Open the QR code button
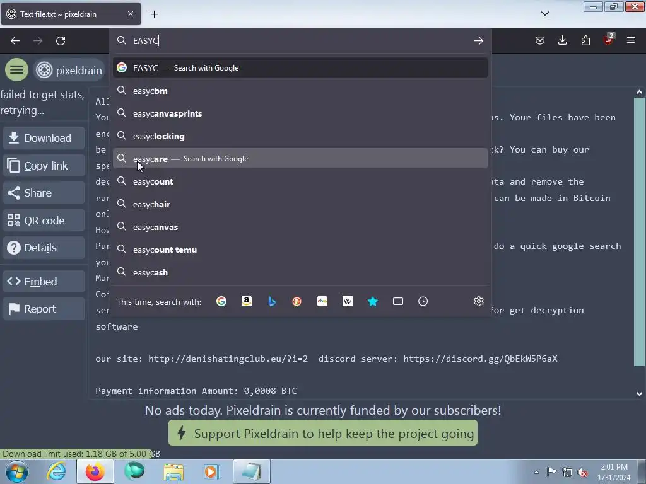646x484 pixels. click(x=44, y=221)
